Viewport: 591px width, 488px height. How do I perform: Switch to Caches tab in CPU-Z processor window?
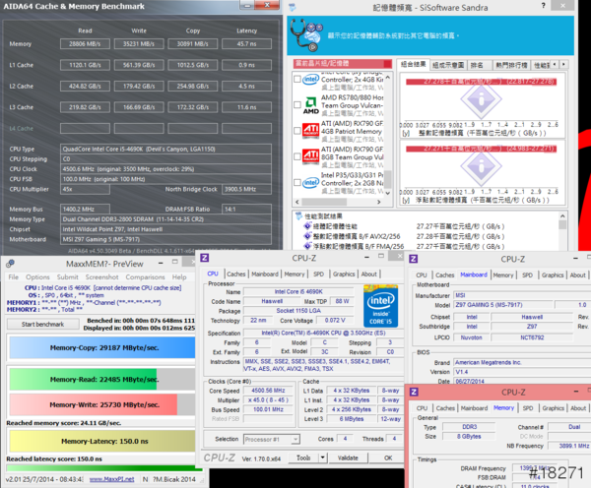click(x=236, y=274)
